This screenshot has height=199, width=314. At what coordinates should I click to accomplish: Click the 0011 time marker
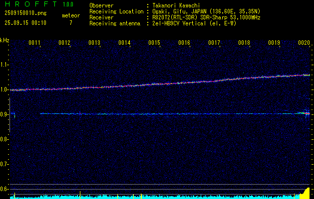(34, 42)
